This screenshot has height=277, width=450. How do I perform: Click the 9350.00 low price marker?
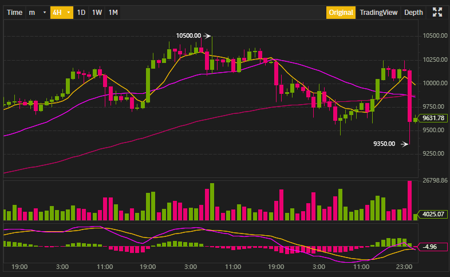(384, 144)
